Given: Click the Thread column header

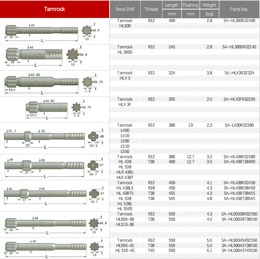Looking at the screenshot, I should tap(151, 9).
